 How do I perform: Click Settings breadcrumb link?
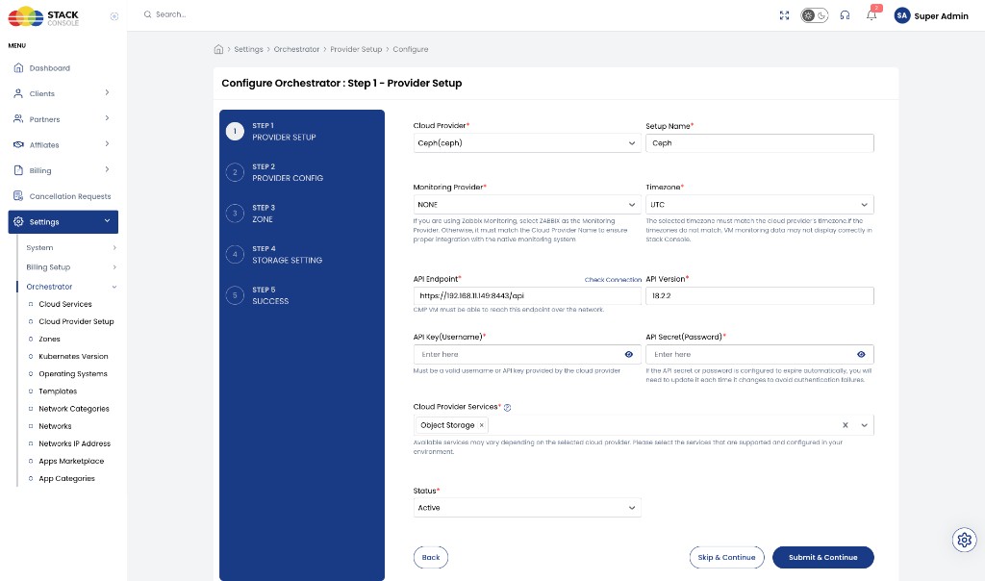coord(249,49)
